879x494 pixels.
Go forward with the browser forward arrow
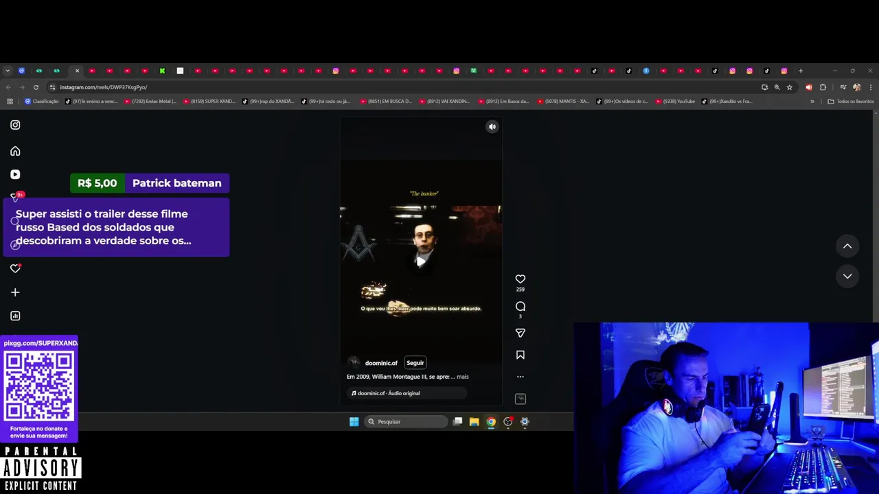coord(22,87)
